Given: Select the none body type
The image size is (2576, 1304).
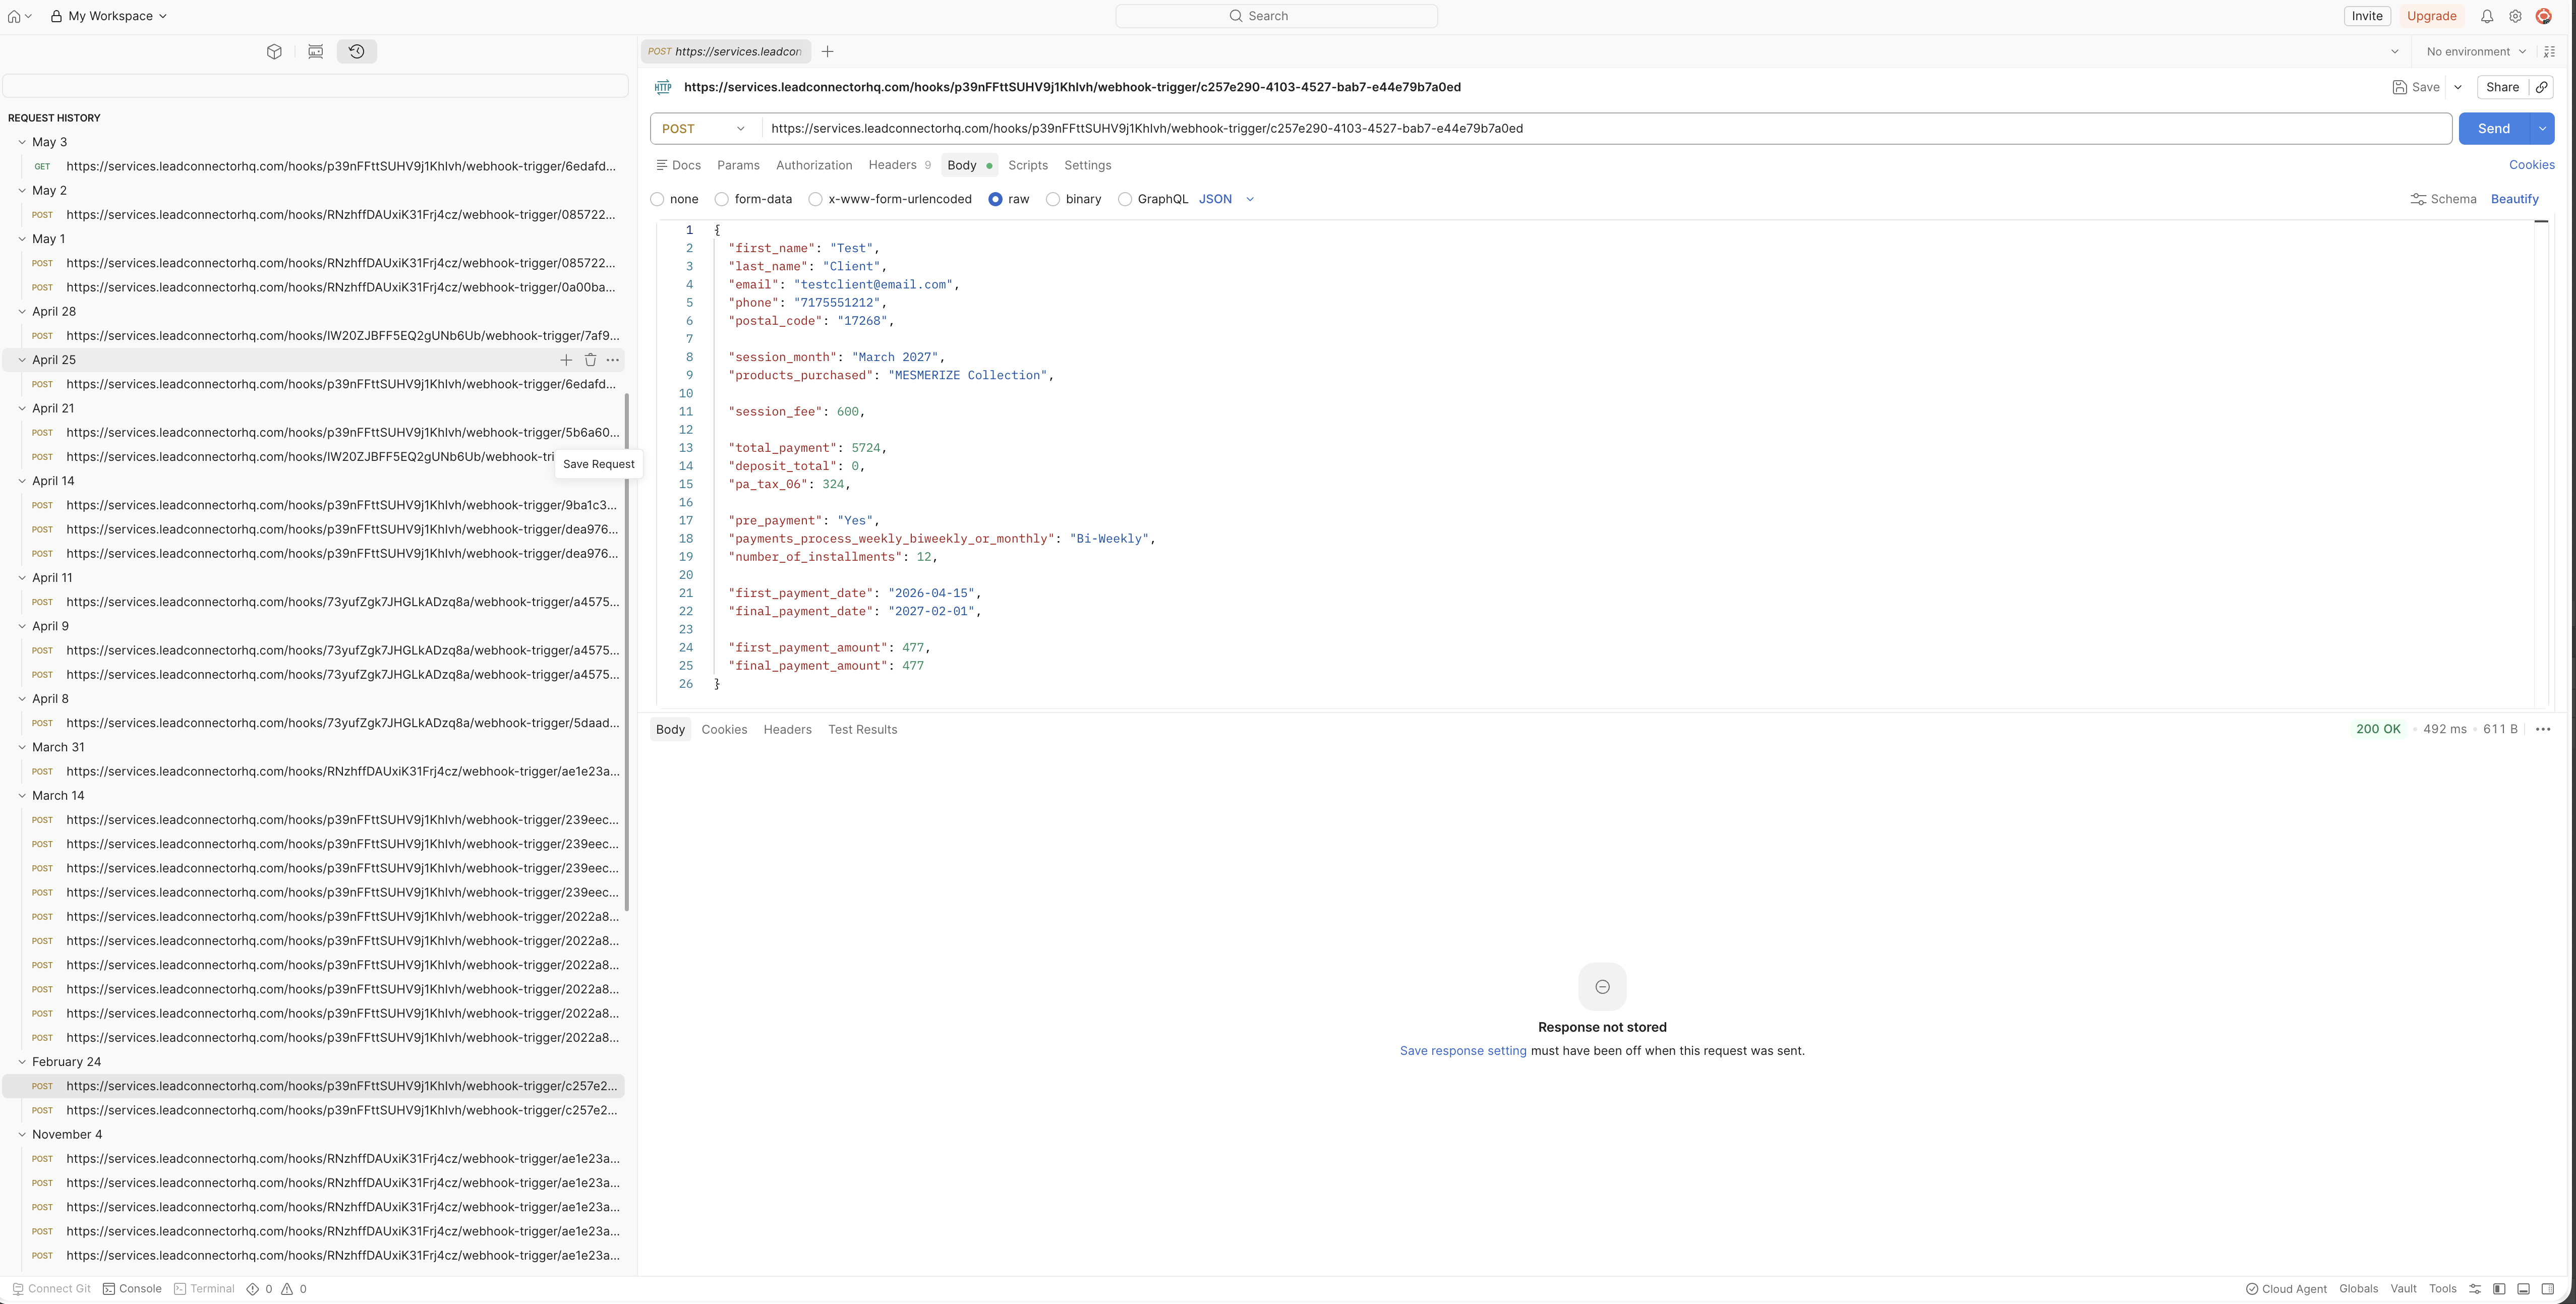Looking at the screenshot, I should pos(657,200).
